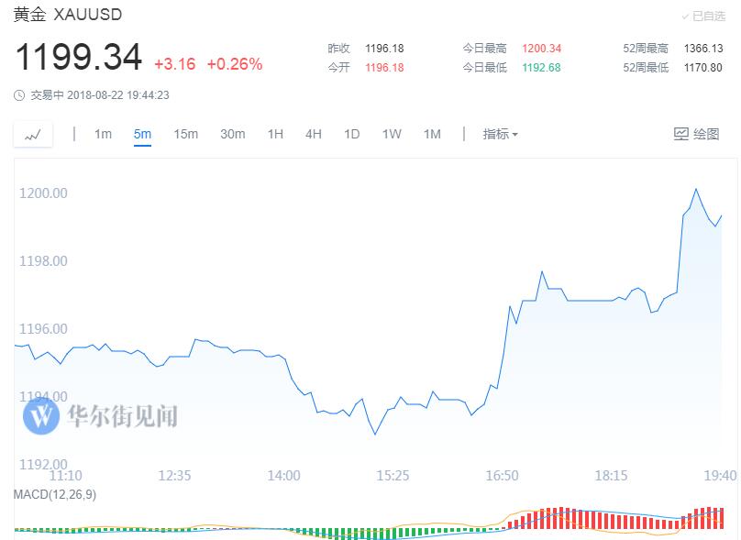Viewport: 741px width, 540px height.
Task: Expand the 指标 indicators dropdown
Action: [x=500, y=134]
